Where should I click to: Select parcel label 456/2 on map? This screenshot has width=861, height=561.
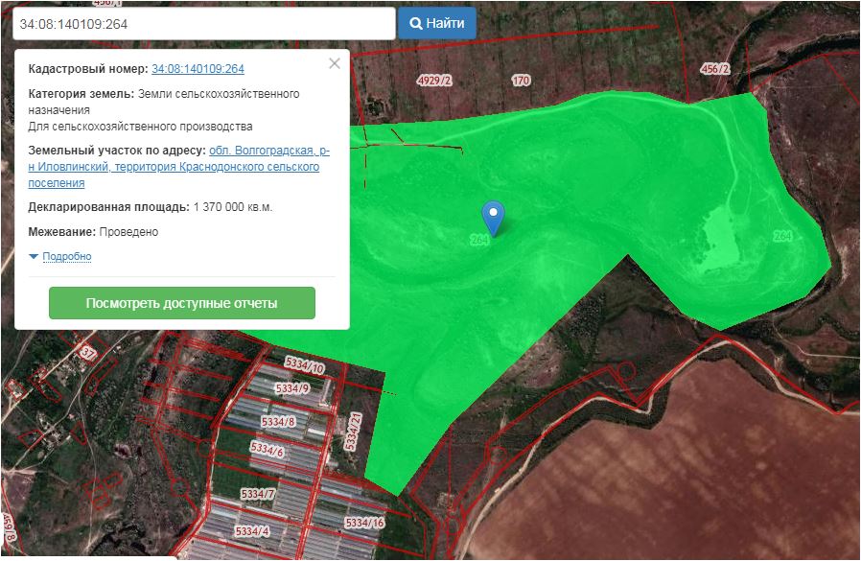[x=715, y=69]
